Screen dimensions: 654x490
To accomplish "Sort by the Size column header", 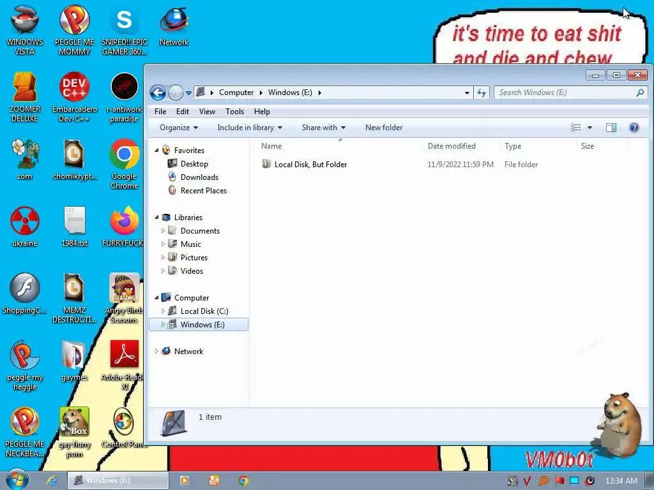I will click(602, 146).
